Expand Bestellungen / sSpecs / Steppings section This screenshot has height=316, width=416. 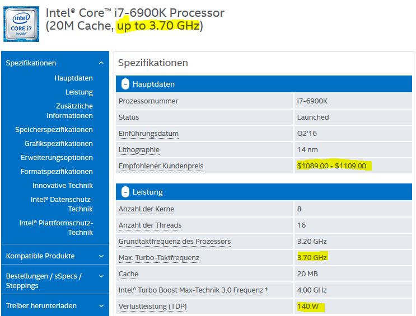coord(101,276)
